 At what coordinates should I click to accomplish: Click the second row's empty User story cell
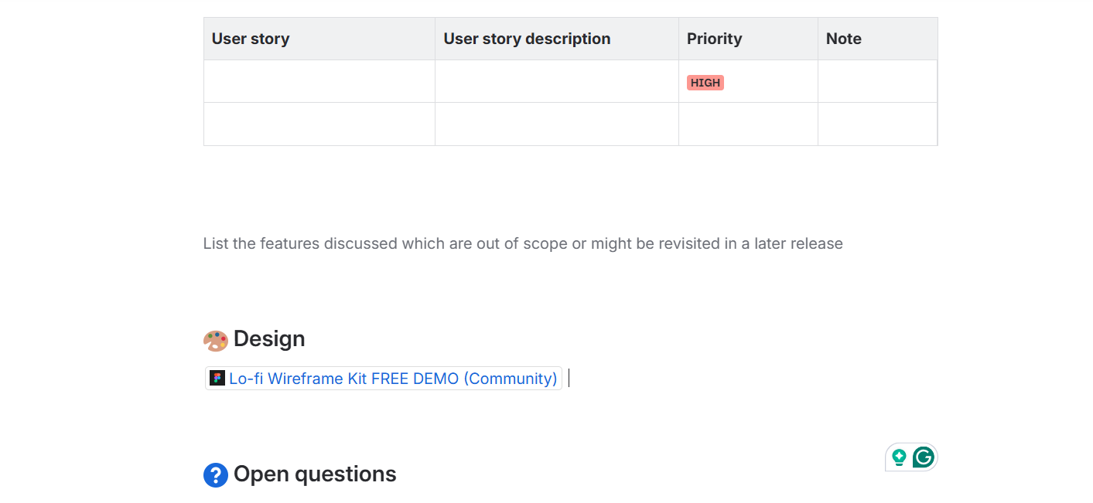pyautogui.click(x=319, y=124)
